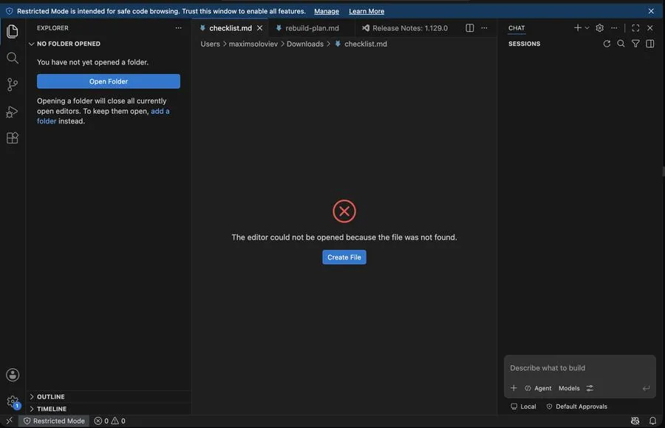The width and height of the screenshot is (665, 428).
Task: Search chat sessions
Action: [621, 44]
